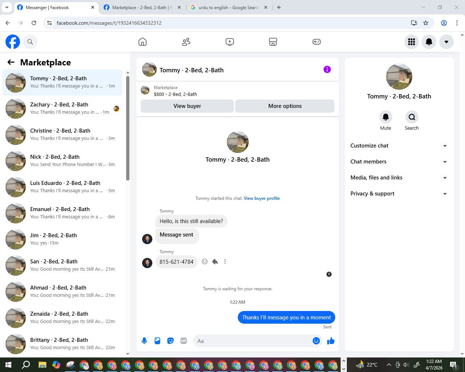
Task: Open Chrome profile icon
Action: click(x=444, y=23)
